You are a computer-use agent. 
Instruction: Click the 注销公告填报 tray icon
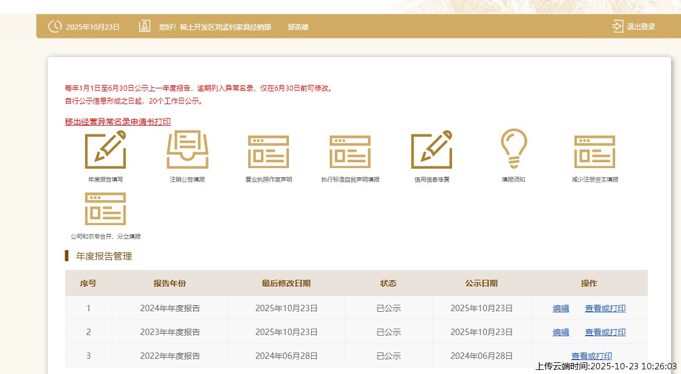tap(187, 150)
